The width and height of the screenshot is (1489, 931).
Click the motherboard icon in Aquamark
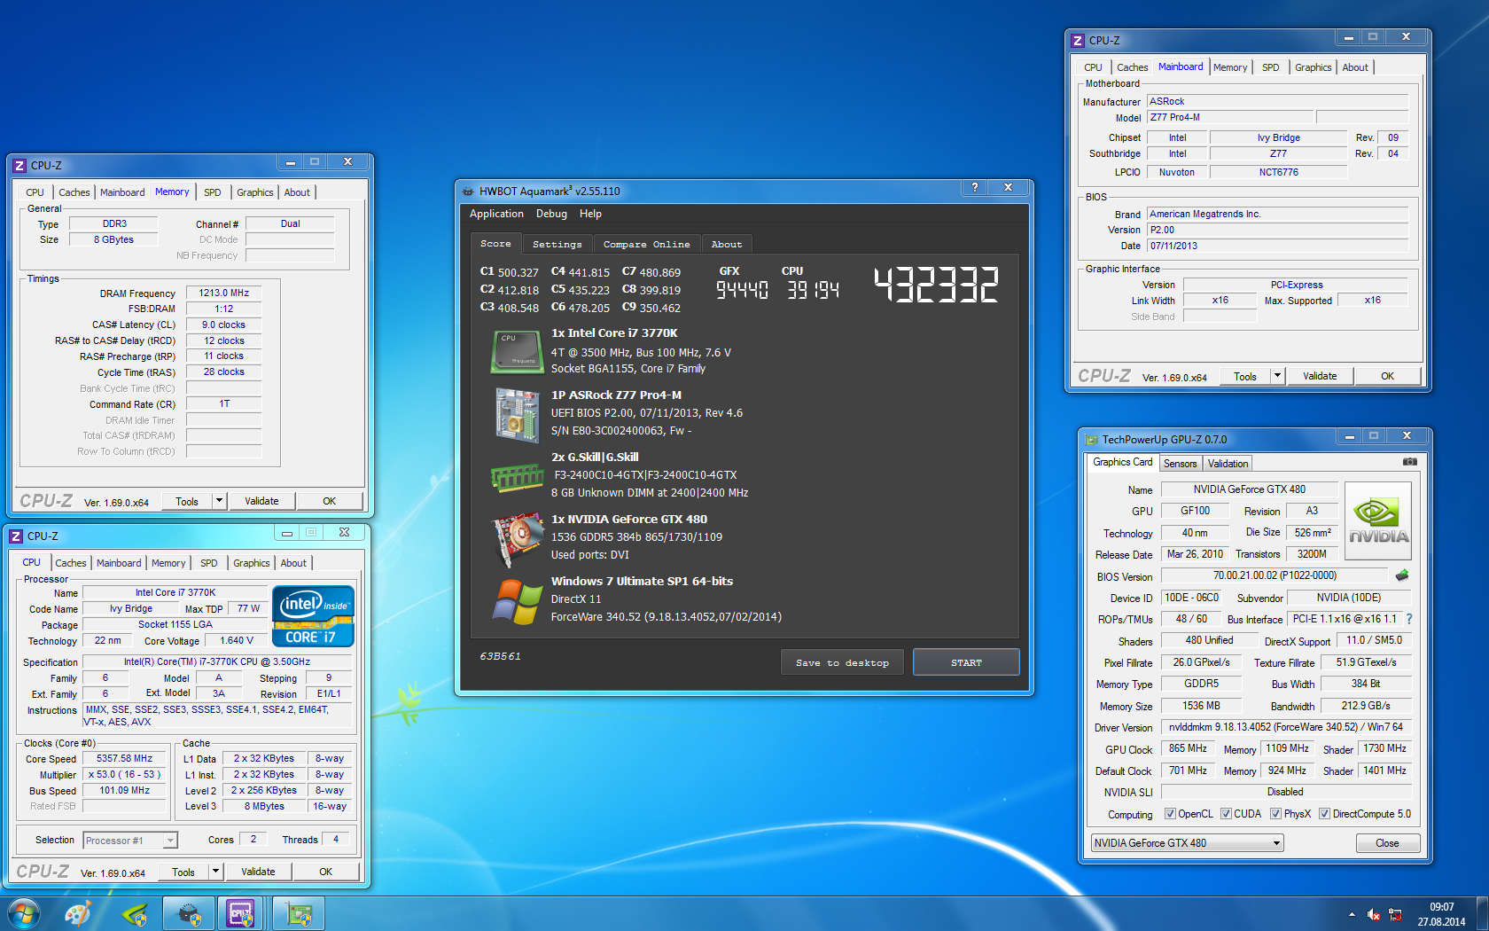[518, 415]
